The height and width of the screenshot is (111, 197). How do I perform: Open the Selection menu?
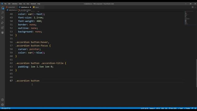[x=14, y=4]
